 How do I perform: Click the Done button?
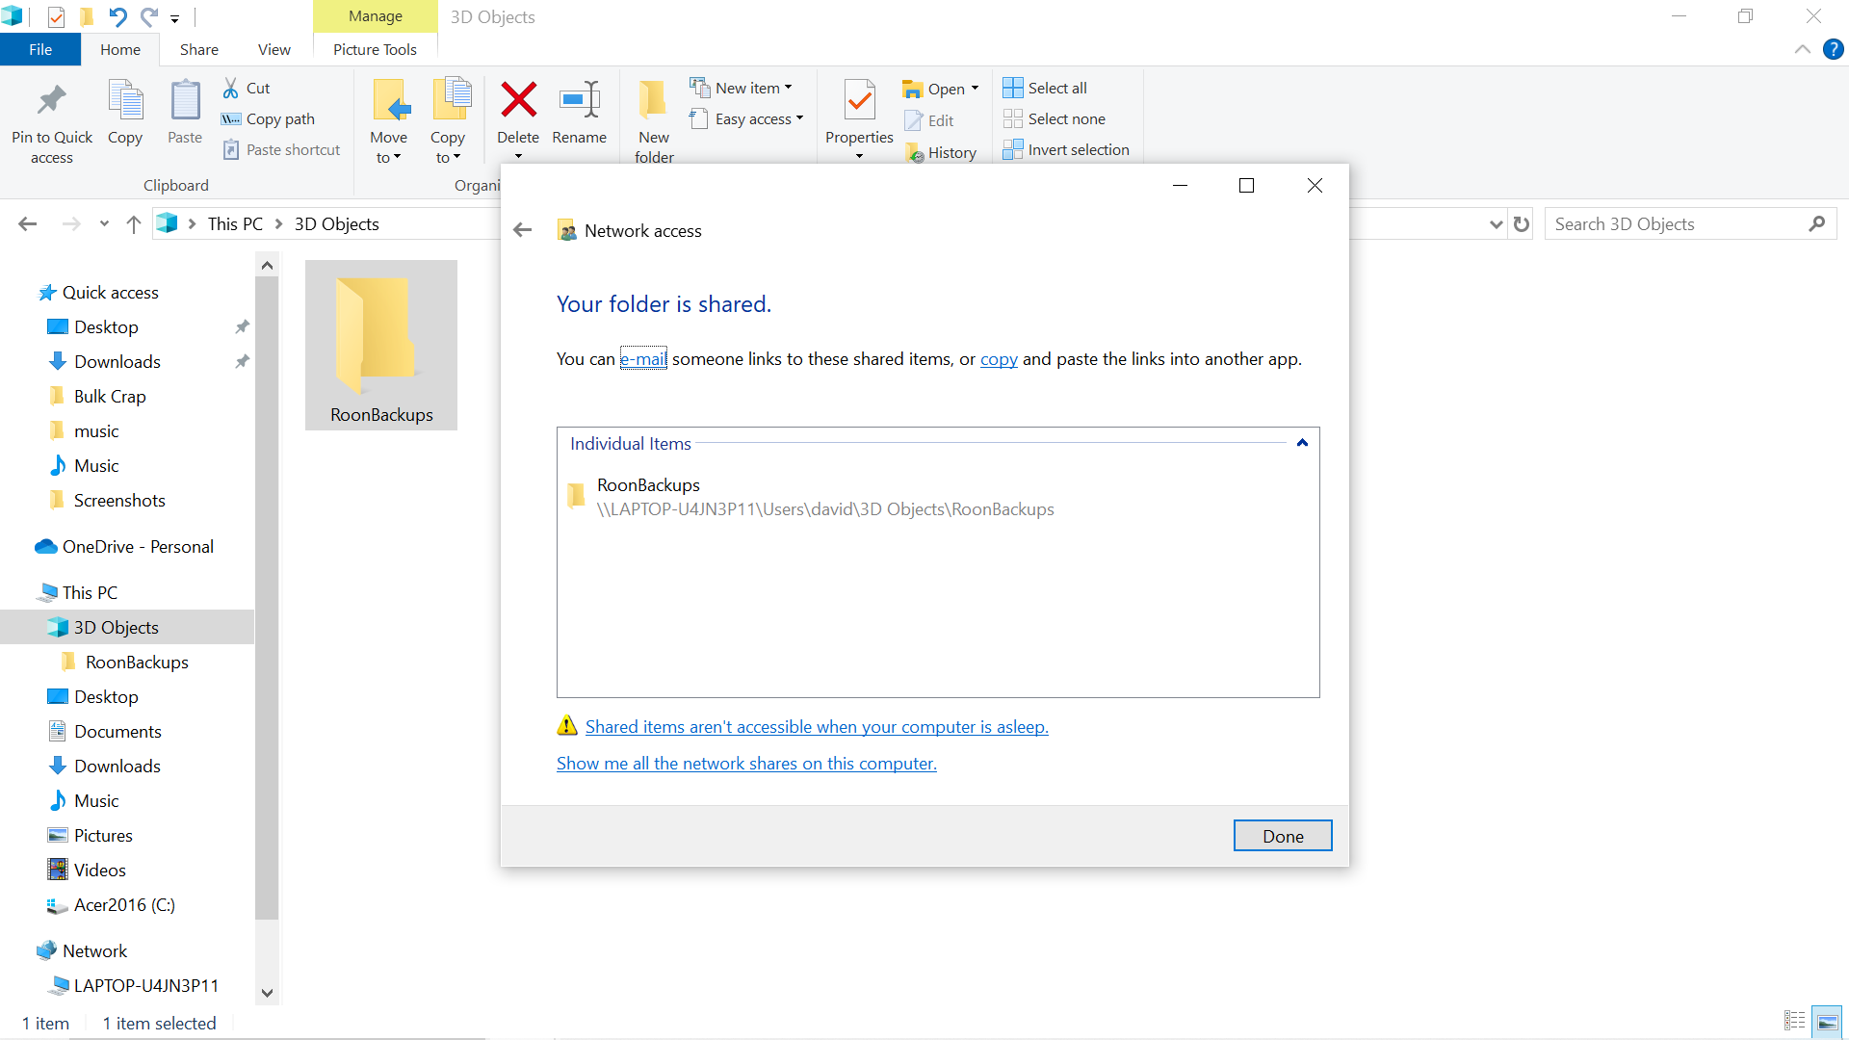pos(1282,836)
